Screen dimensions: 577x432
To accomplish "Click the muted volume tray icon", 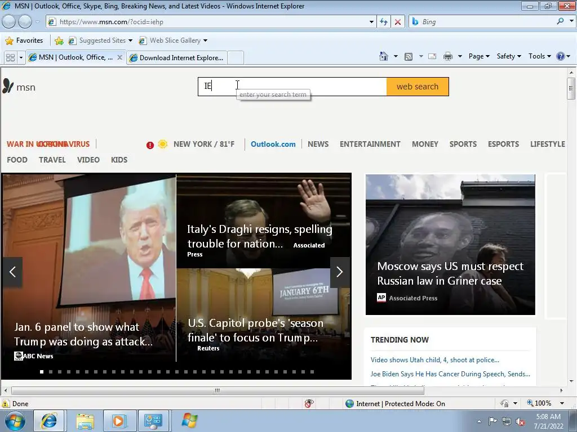I will coord(520,421).
